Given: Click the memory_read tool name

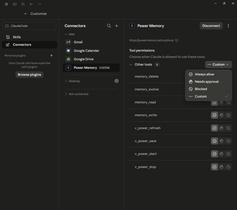Looking at the screenshot, I should coord(145,102).
